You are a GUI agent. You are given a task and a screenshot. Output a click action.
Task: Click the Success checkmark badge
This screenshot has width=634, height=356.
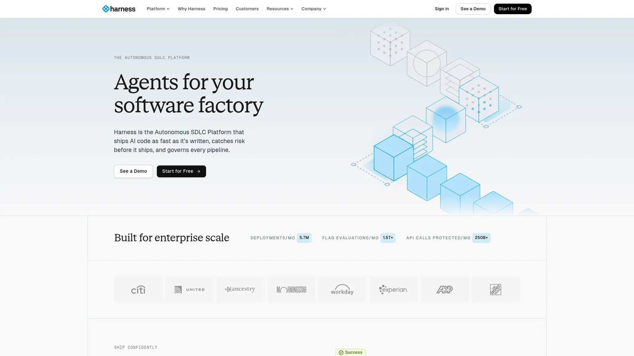pos(351,352)
